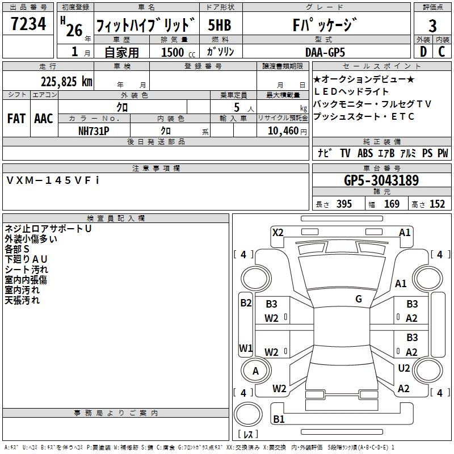Viewport: 454px width, 454px height.
Task: Click the ABS equipment label
Action: tap(367, 153)
